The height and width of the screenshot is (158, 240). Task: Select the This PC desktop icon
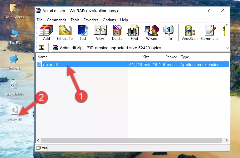coord(14,37)
